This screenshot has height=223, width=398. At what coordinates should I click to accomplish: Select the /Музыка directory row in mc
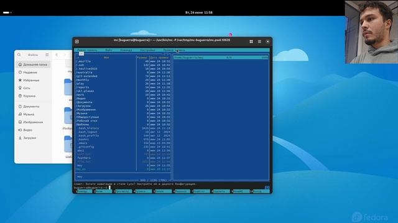tap(123, 113)
